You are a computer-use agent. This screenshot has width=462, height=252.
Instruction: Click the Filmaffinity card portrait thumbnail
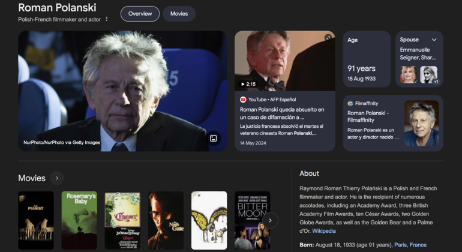421,123
